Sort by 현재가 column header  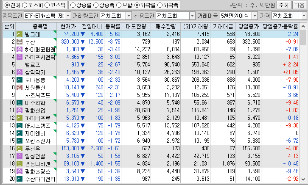point(68,26)
